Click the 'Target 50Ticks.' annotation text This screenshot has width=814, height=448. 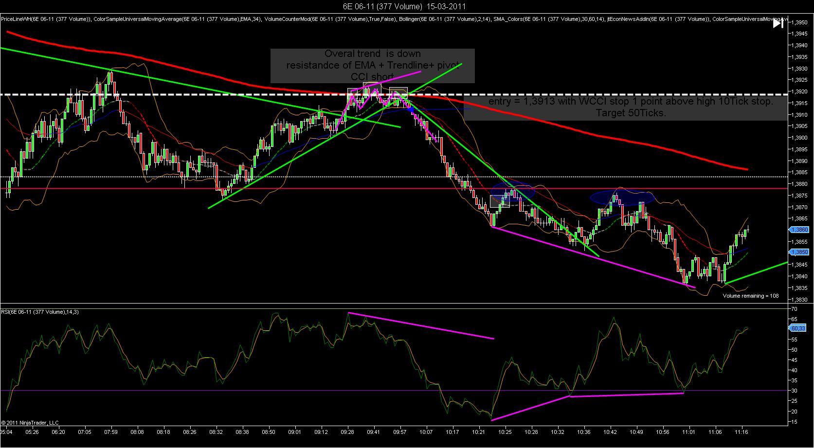tap(631, 113)
